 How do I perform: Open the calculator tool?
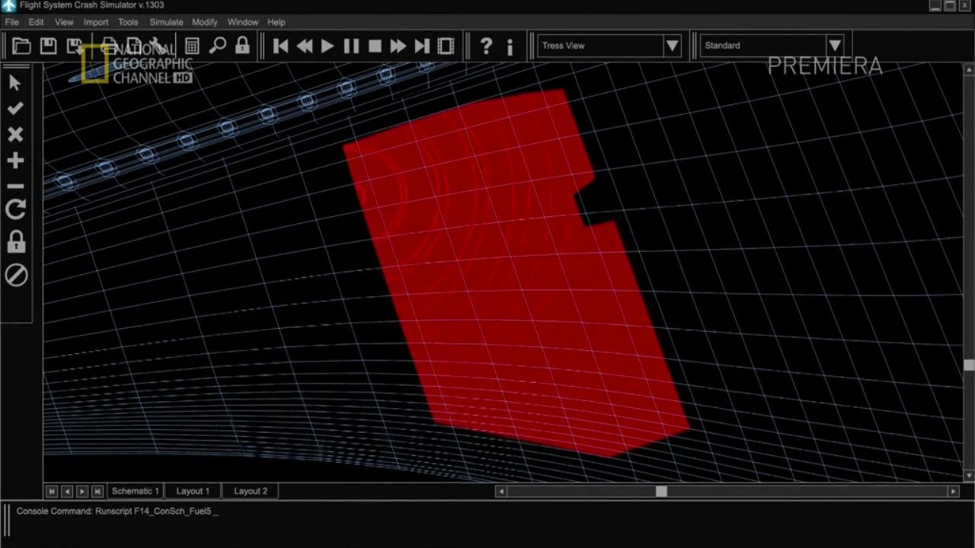coord(192,46)
